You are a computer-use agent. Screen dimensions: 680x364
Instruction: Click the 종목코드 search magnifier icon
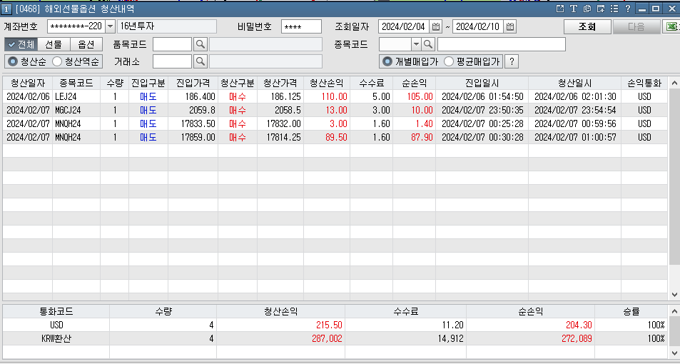[x=428, y=44]
